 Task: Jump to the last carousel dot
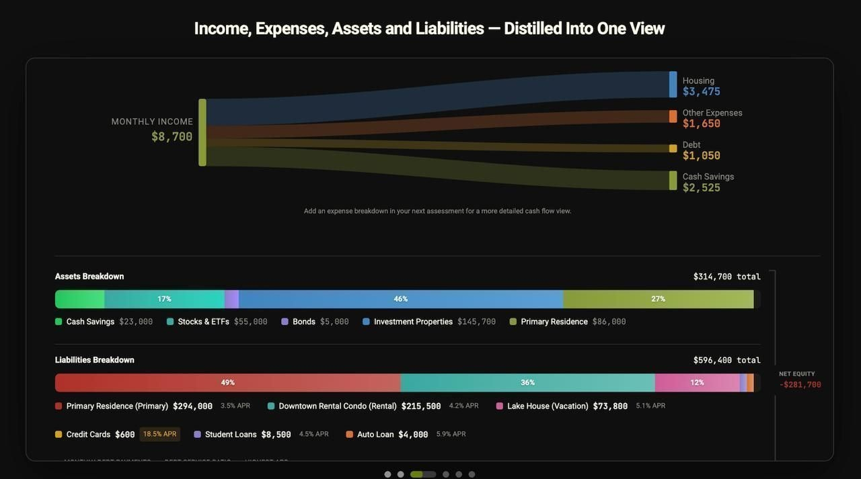tap(472, 474)
